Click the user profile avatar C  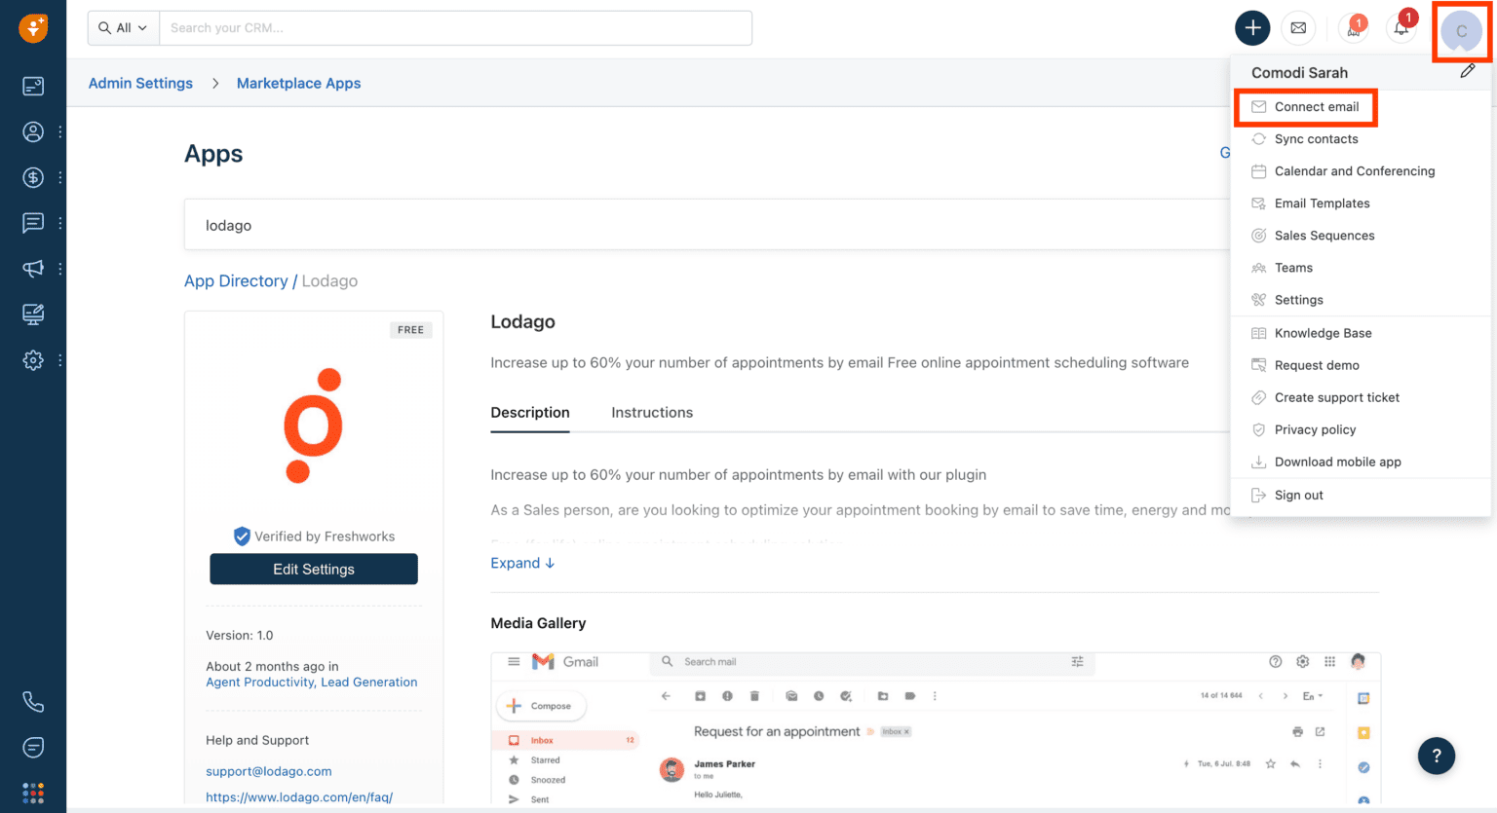tap(1461, 31)
